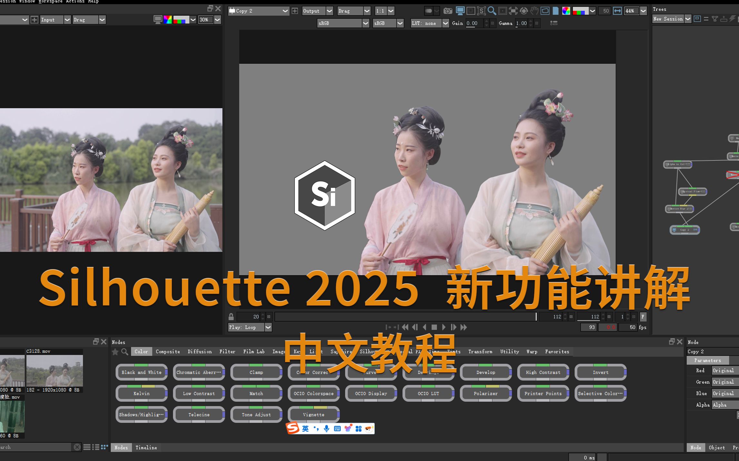739x461 pixels.
Task: Click the blue monitor display icon
Action: coord(460,11)
